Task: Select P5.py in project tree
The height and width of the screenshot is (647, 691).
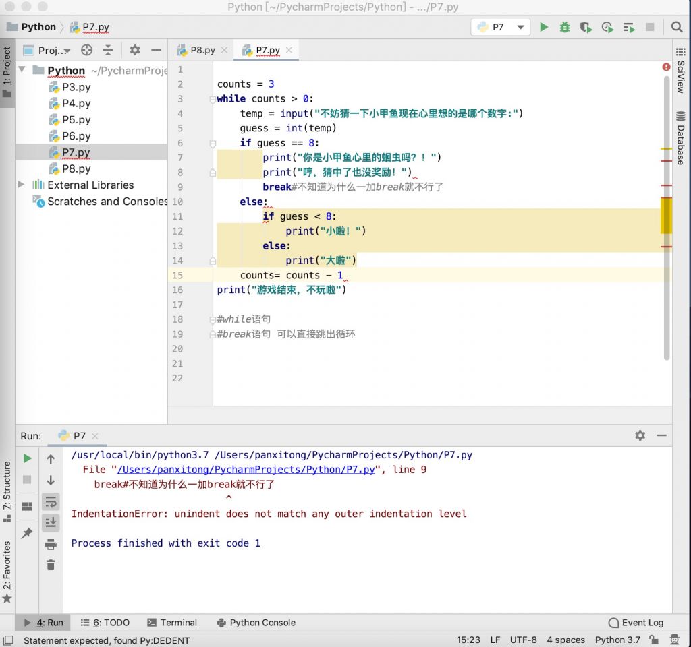Action: [76, 120]
